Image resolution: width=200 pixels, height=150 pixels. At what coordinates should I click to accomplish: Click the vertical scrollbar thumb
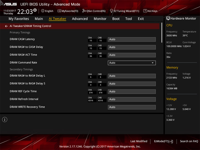(x=162, y=33)
